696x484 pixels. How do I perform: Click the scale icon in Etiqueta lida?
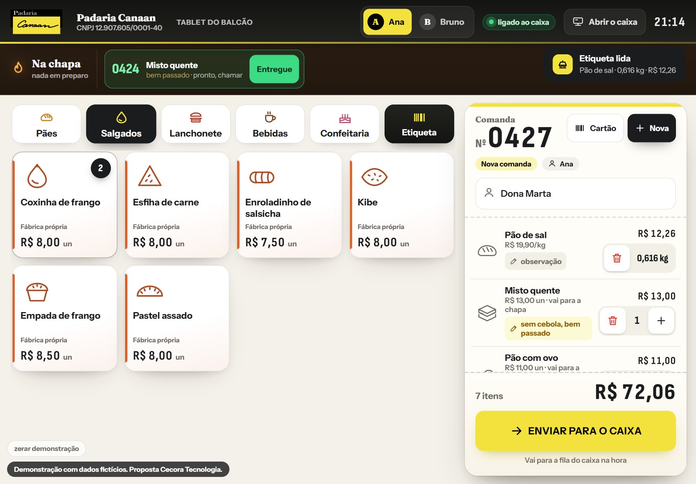(563, 65)
